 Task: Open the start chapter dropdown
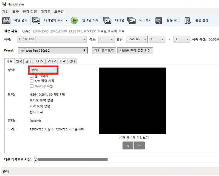tap(157, 39)
